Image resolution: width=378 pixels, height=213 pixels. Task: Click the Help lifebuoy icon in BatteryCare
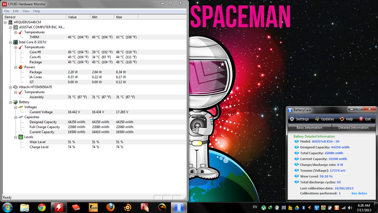tap(342, 119)
